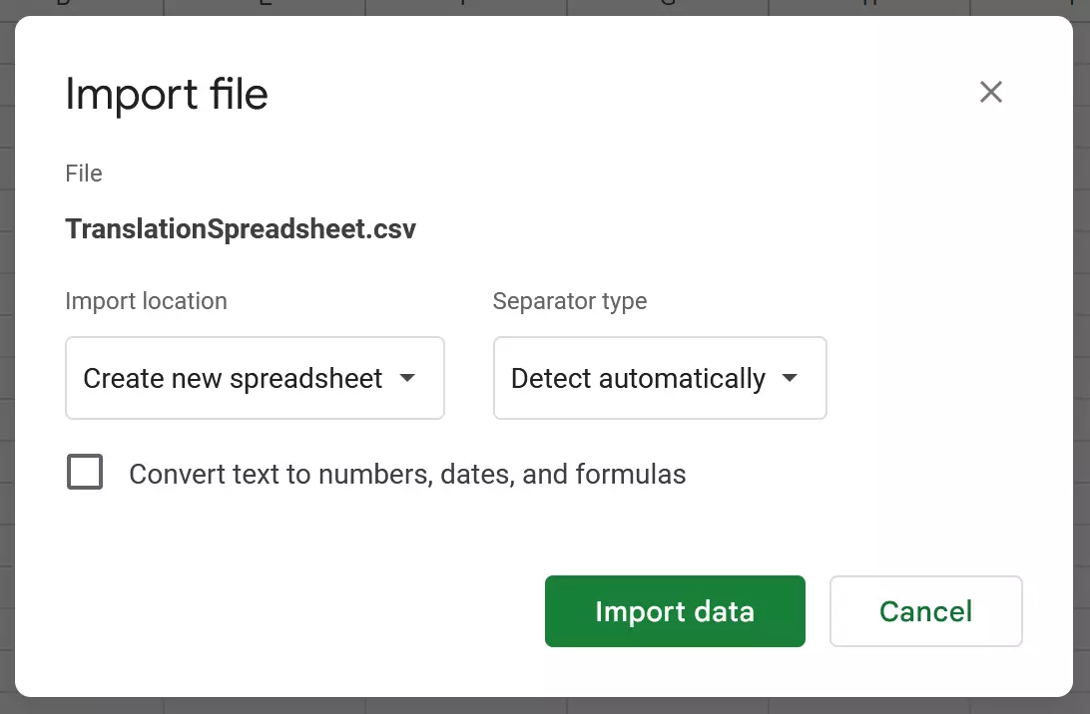This screenshot has height=714, width=1090.
Task: Close the Import file dialog
Action: (x=990, y=93)
